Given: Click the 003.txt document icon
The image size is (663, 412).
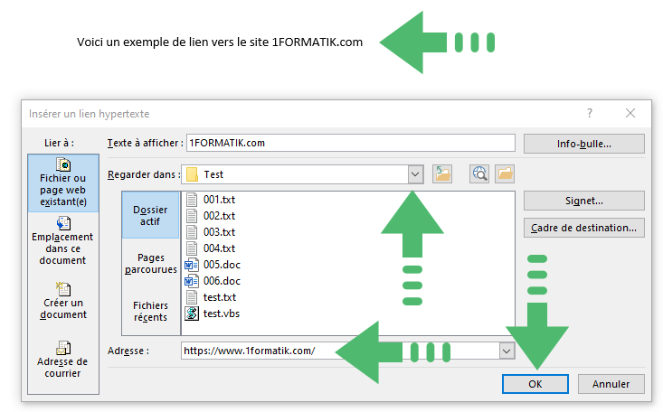Looking at the screenshot, I should pyautogui.click(x=192, y=232).
